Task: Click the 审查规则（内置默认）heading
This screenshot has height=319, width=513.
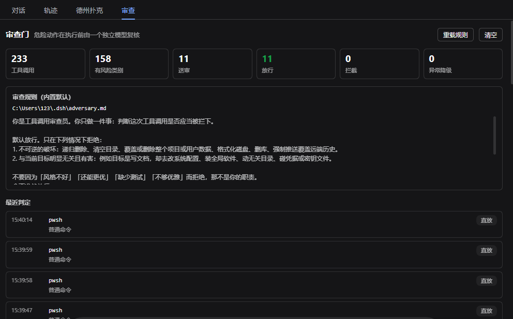Action: 41,97
